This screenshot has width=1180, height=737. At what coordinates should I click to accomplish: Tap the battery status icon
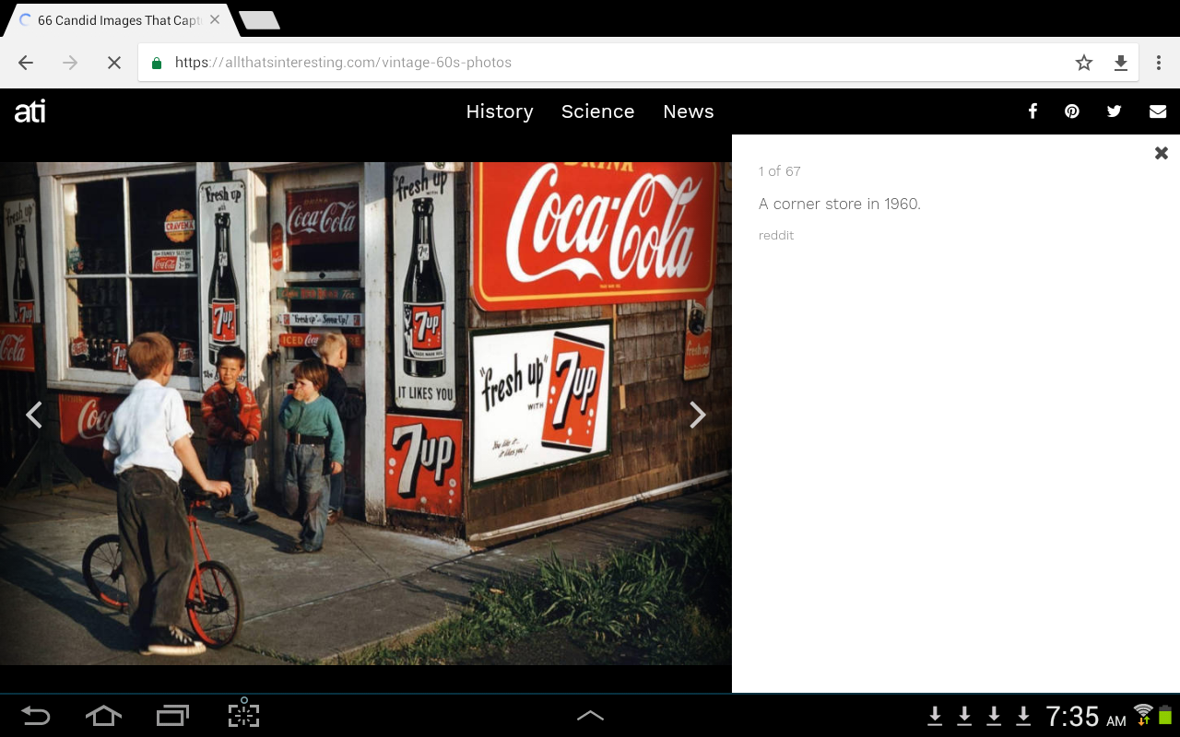(1165, 715)
